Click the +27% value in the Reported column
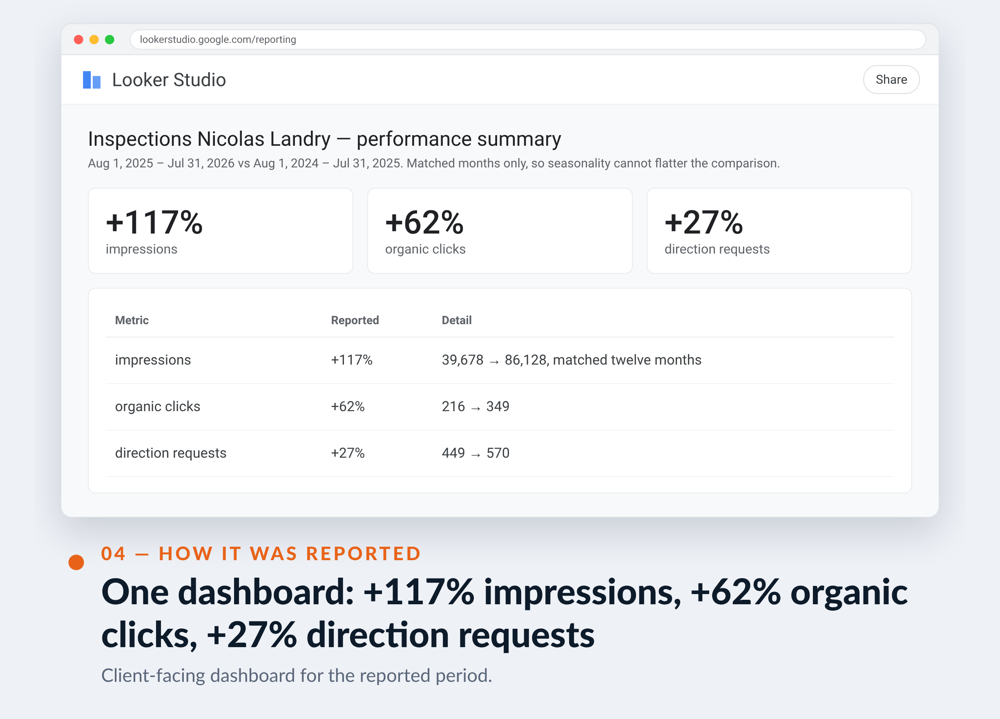Viewport: 1000px width, 719px height. pyautogui.click(x=348, y=453)
